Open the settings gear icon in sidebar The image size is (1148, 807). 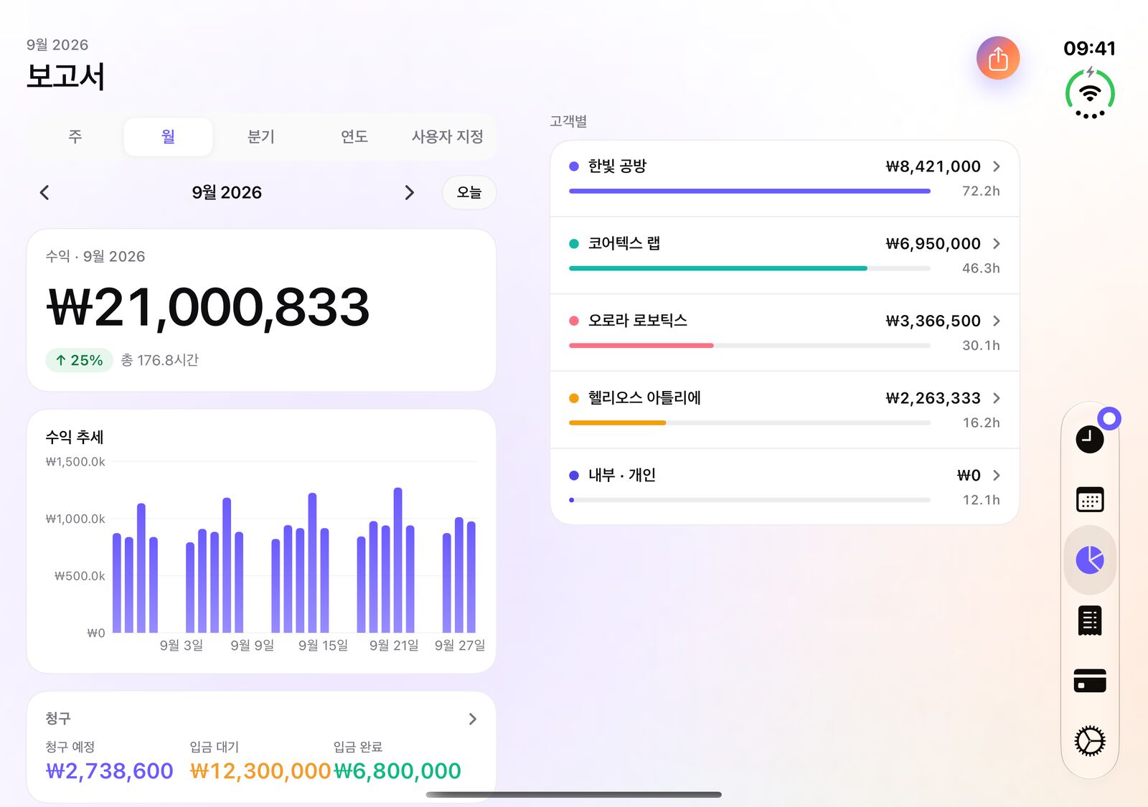pos(1090,741)
